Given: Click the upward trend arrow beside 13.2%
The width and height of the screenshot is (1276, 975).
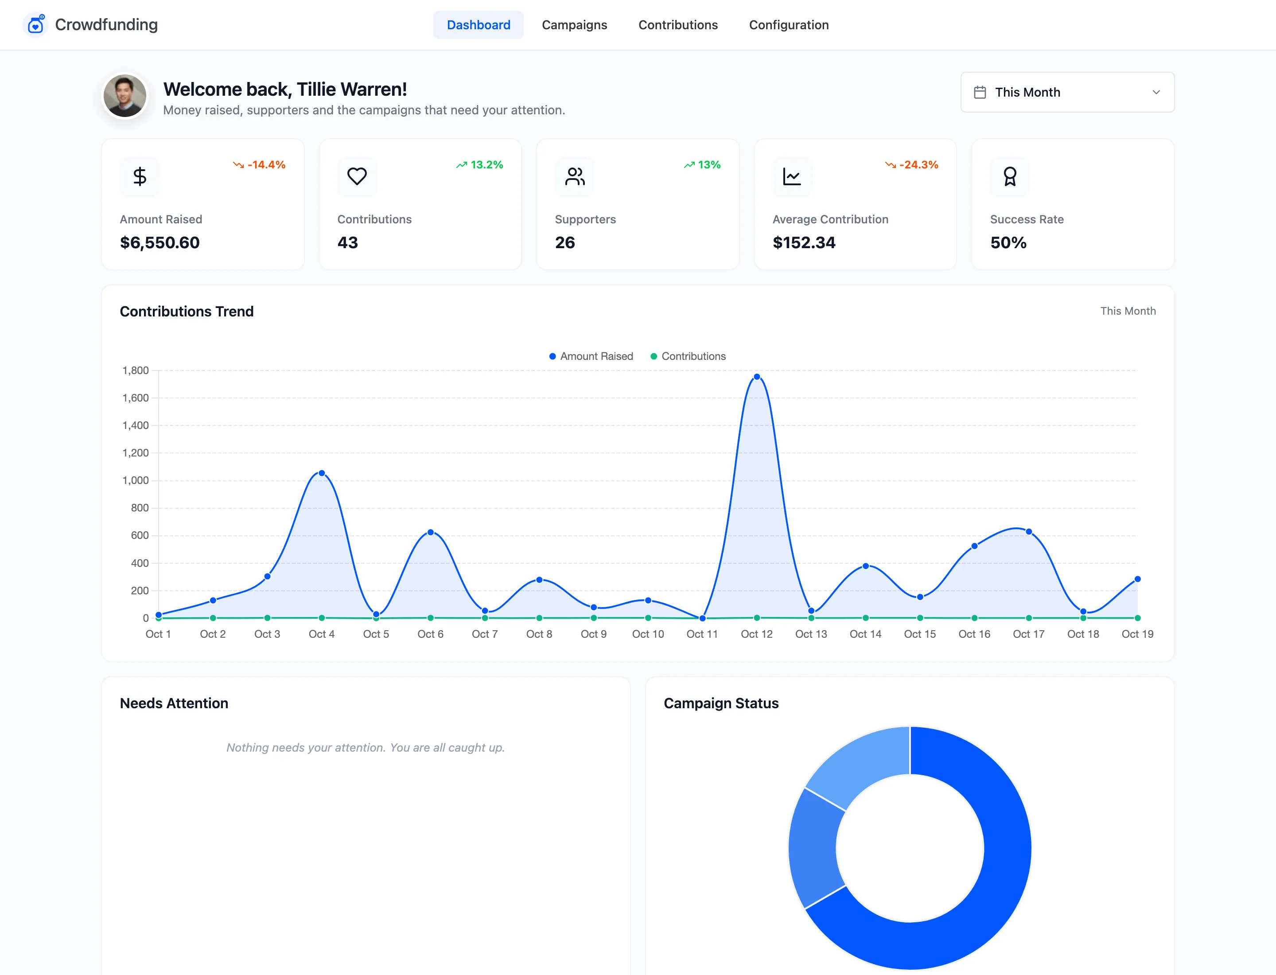Looking at the screenshot, I should [461, 165].
